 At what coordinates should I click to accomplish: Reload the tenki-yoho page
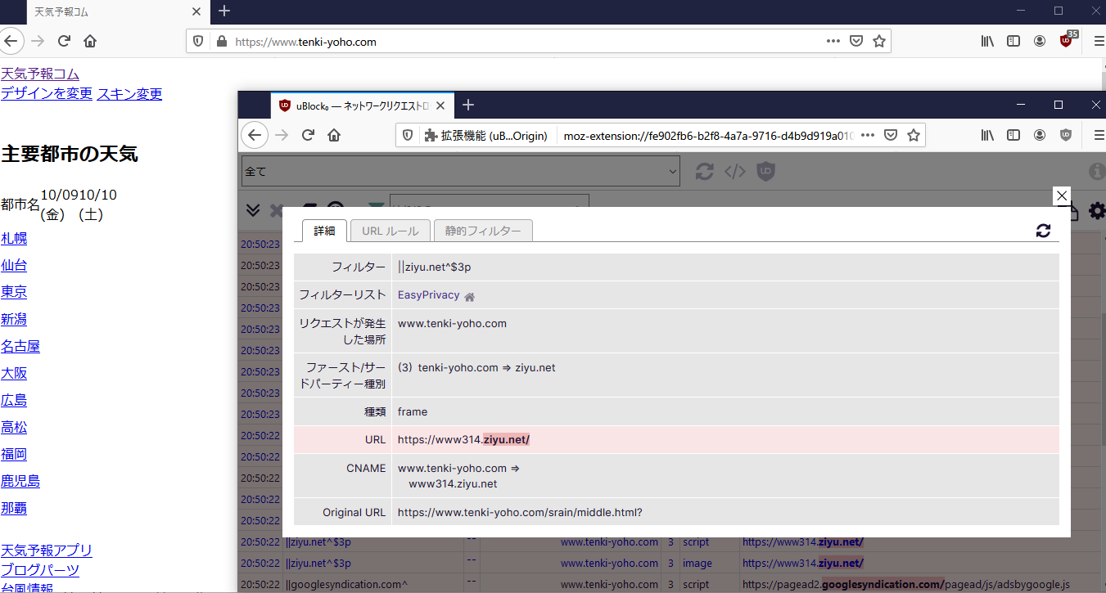click(63, 41)
